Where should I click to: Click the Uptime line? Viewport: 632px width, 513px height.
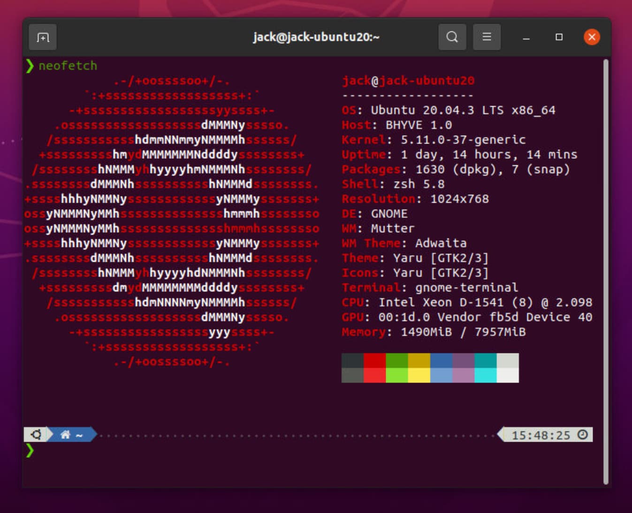pyautogui.click(x=460, y=155)
